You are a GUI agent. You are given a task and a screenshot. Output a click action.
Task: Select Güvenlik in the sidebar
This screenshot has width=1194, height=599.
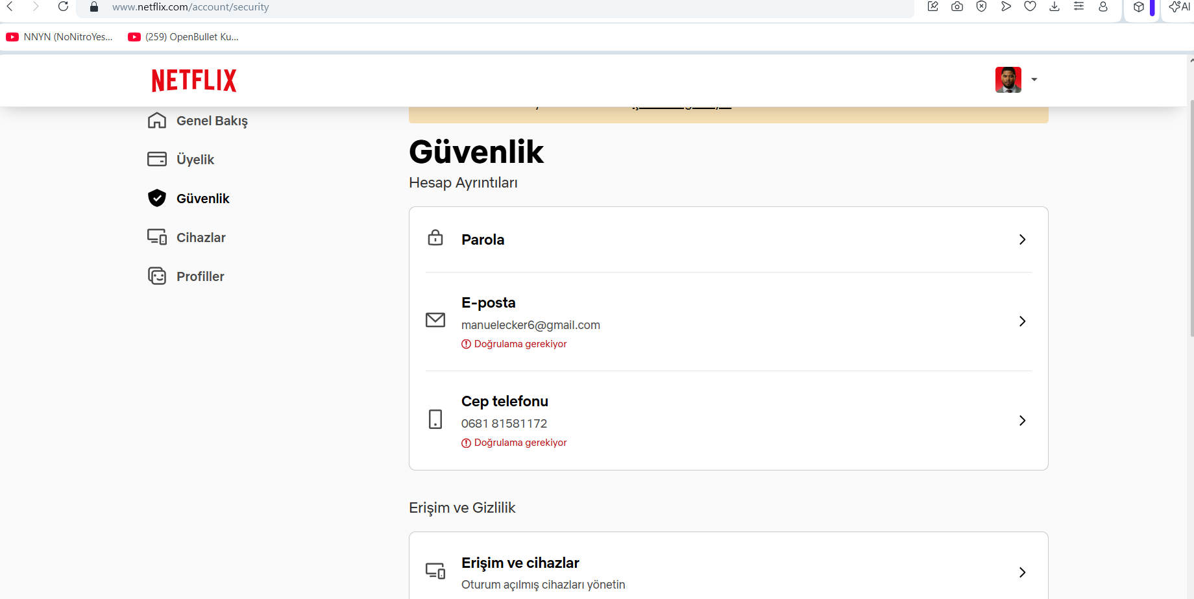click(189, 199)
